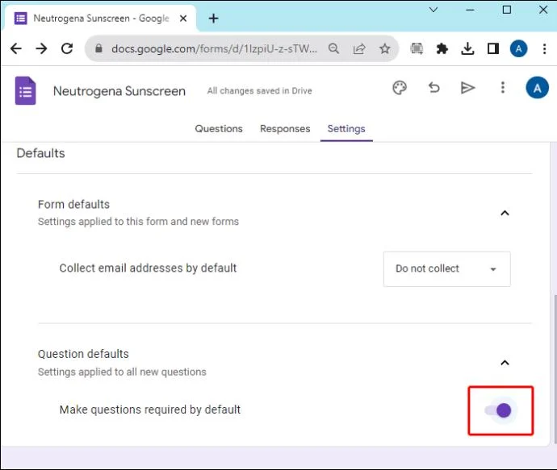The image size is (557, 470).
Task: Open a new browser tab
Action: click(213, 19)
